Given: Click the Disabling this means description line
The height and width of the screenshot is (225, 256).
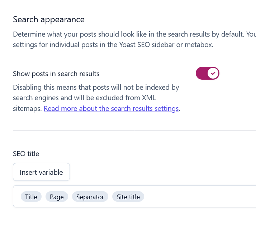Looking at the screenshot, I should click(96, 87).
